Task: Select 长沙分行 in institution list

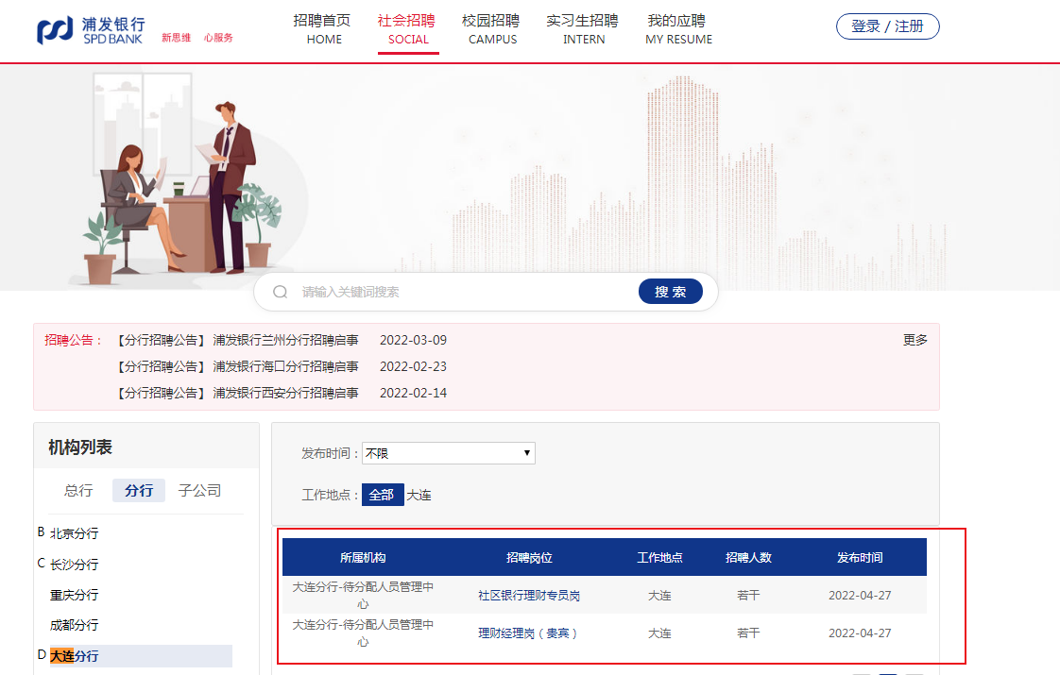Action: point(75,565)
